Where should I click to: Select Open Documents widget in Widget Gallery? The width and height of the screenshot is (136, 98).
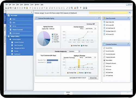18,45
